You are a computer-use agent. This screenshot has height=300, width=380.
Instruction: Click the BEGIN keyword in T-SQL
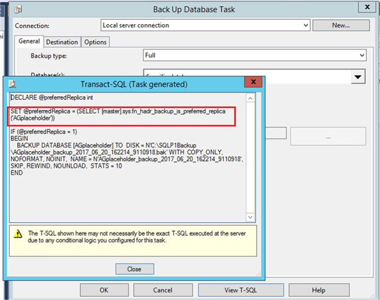(x=19, y=138)
